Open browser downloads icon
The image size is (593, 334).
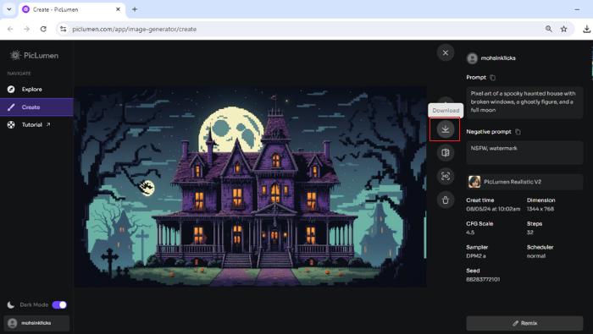click(586, 29)
